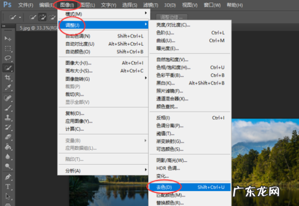Image resolution: width=299 pixels, height=206 pixels.
Task: Select the Brush tool
Action: coord(8,108)
